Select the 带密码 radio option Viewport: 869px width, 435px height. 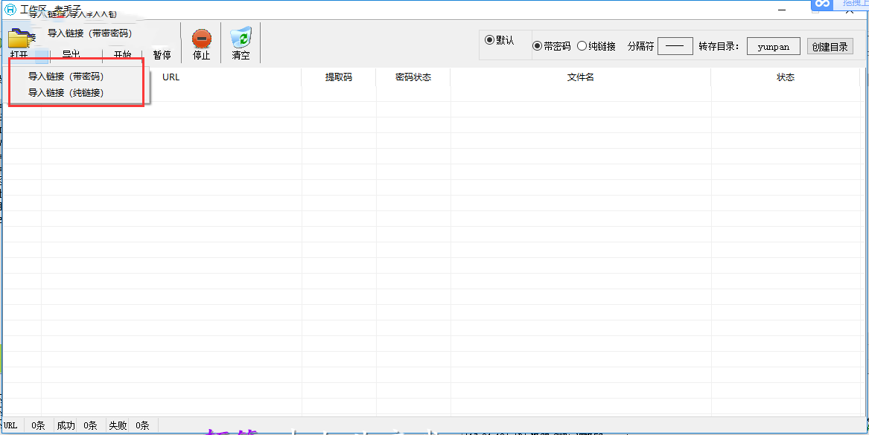point(537,47)
